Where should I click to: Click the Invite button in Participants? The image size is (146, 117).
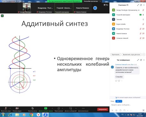(x=116, y=55)
